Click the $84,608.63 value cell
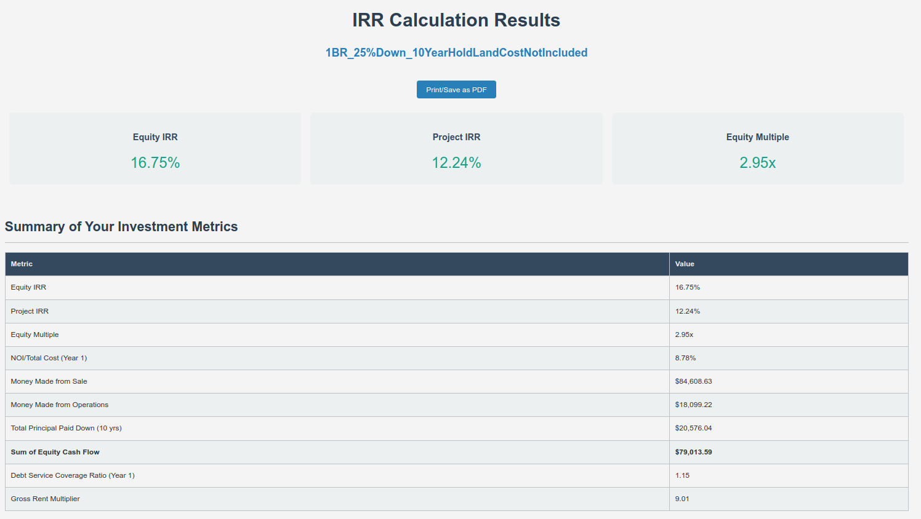 click(789, 381)
